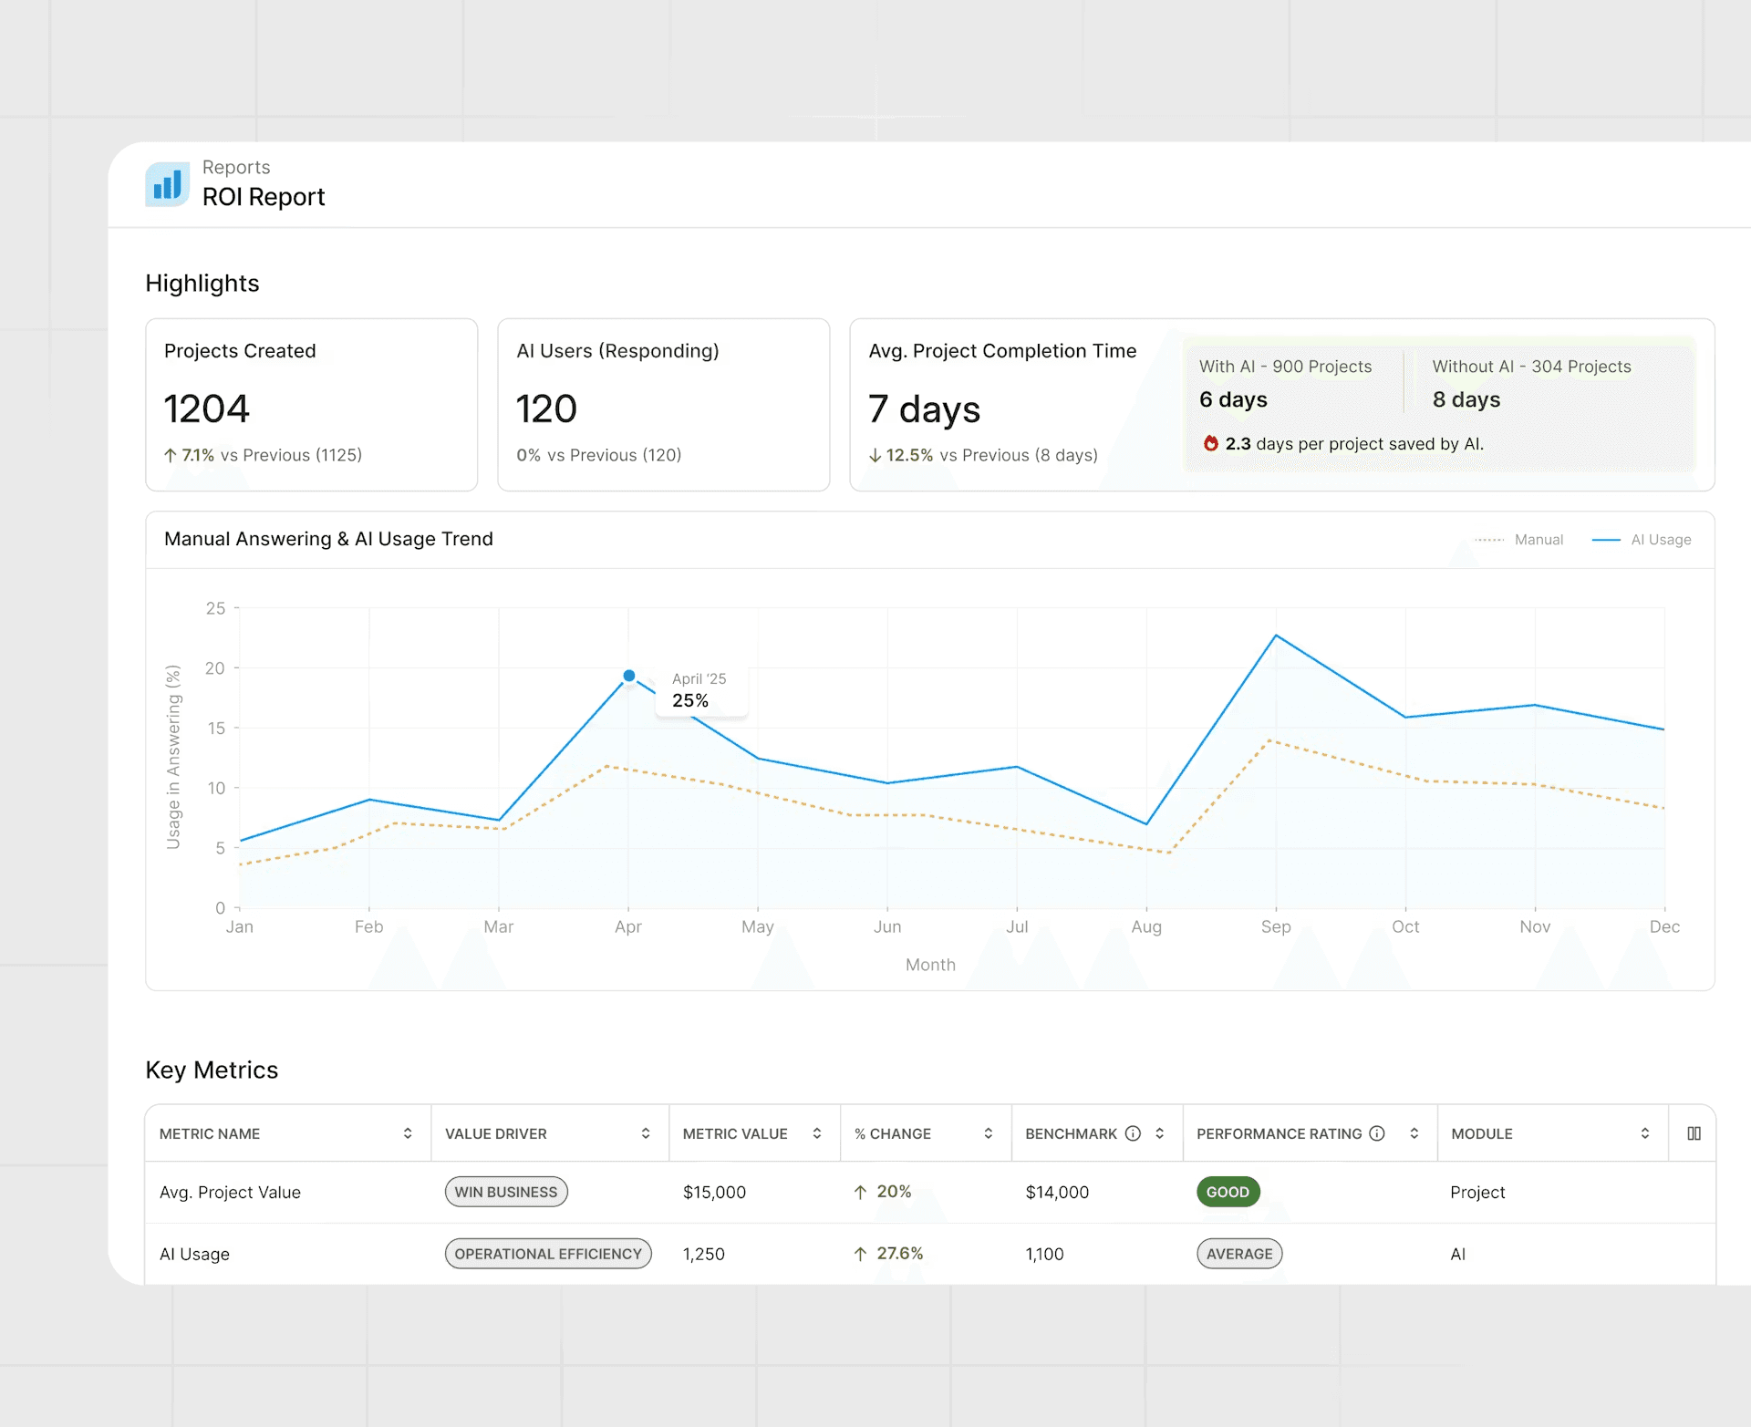
Task: Click the April data point on chart
Action: [629, 676]
